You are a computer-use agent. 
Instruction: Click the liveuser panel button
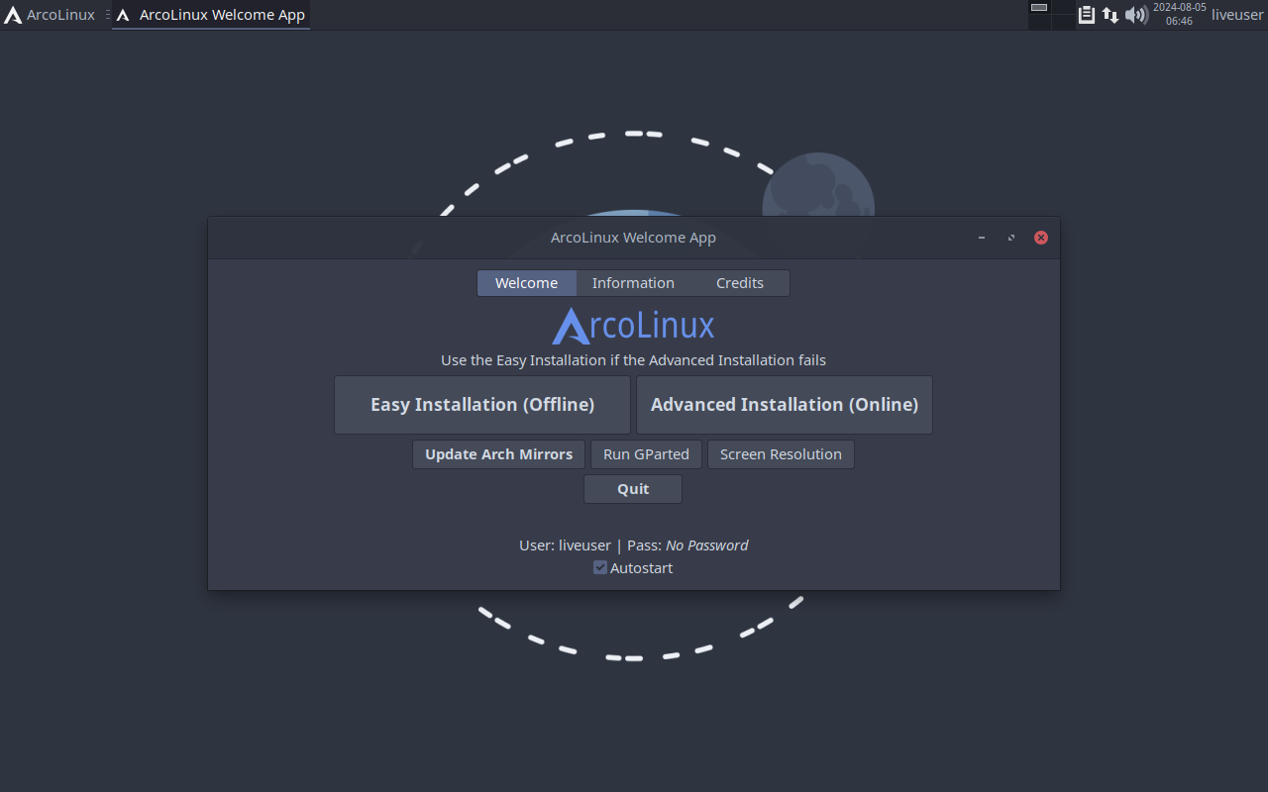click(x=1237, y=15)
